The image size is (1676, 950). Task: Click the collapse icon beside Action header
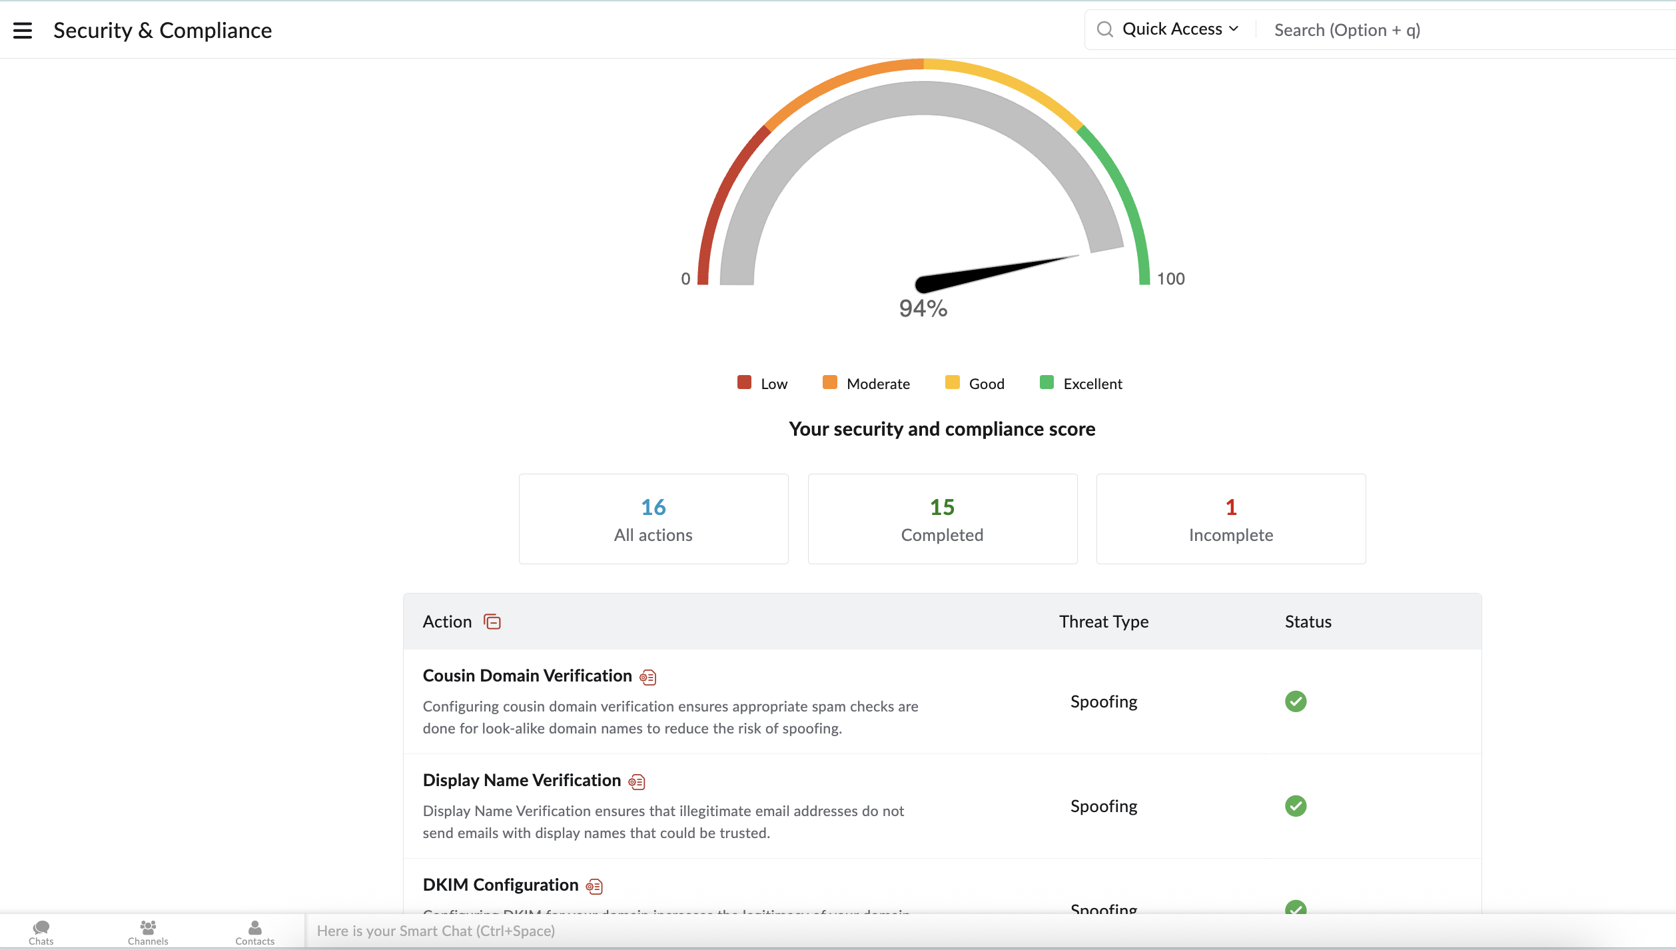(492, 622)
